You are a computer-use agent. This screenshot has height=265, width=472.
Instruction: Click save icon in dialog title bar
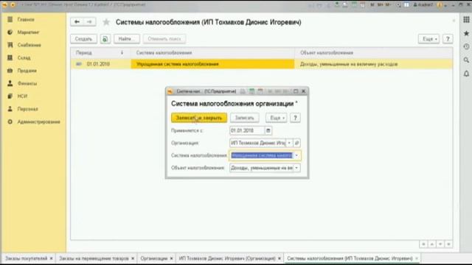point(243,91)
